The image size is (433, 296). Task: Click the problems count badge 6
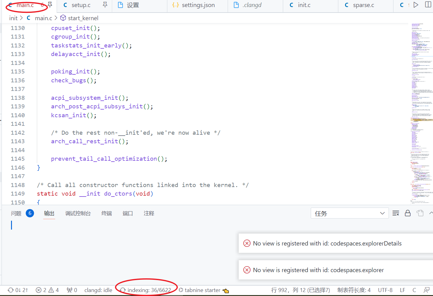(x=30, y=213)
